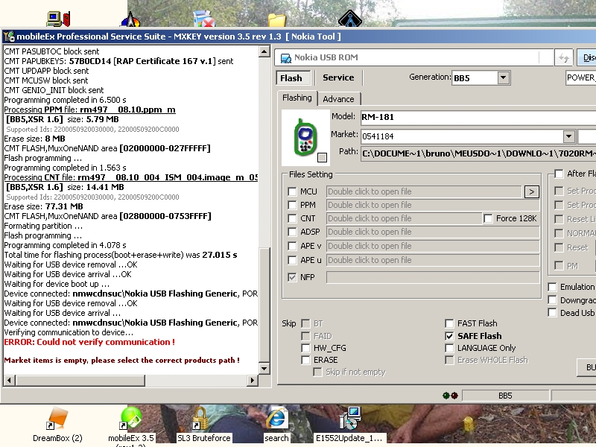Toggle the Emulation checkbox

pos(552,287)
